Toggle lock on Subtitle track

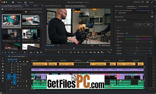tap(12, 64)
